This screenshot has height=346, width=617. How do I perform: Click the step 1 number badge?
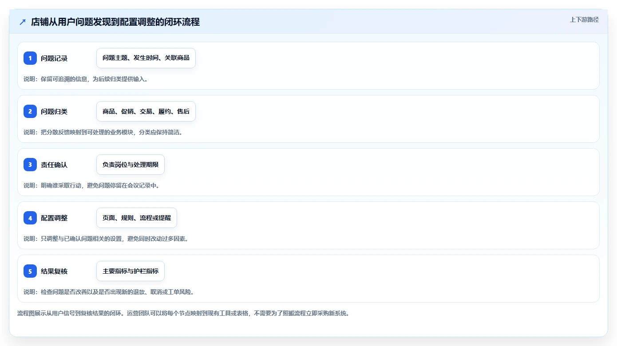pos(30,58)
